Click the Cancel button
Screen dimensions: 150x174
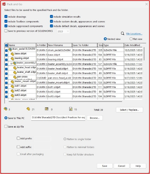click(x=121, y=166)
